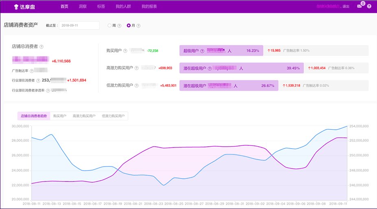
Task: Click help icon beside 潜在超级用户 39.45%
Action: [x=210, y=68]
